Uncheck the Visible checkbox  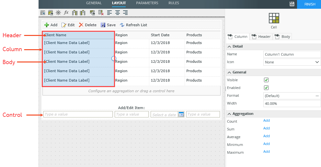(x=266, y=80)
